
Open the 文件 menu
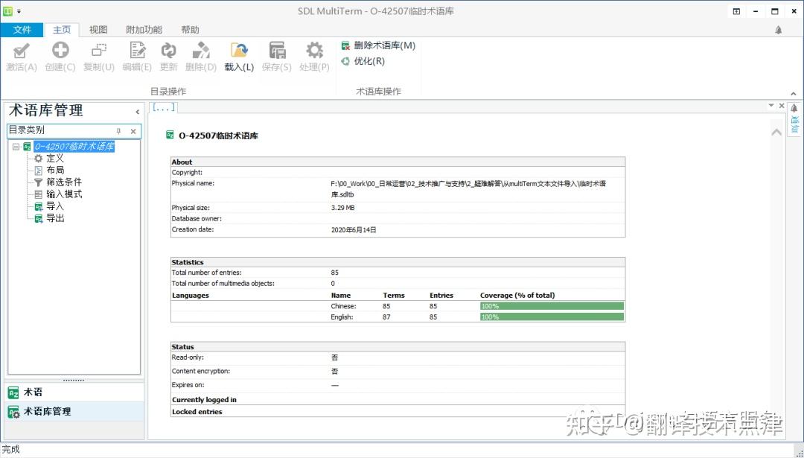pos(22,29)
